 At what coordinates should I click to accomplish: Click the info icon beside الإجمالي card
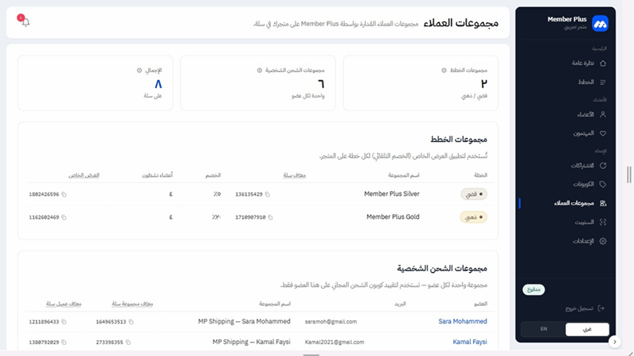click(x=139, y=71)
